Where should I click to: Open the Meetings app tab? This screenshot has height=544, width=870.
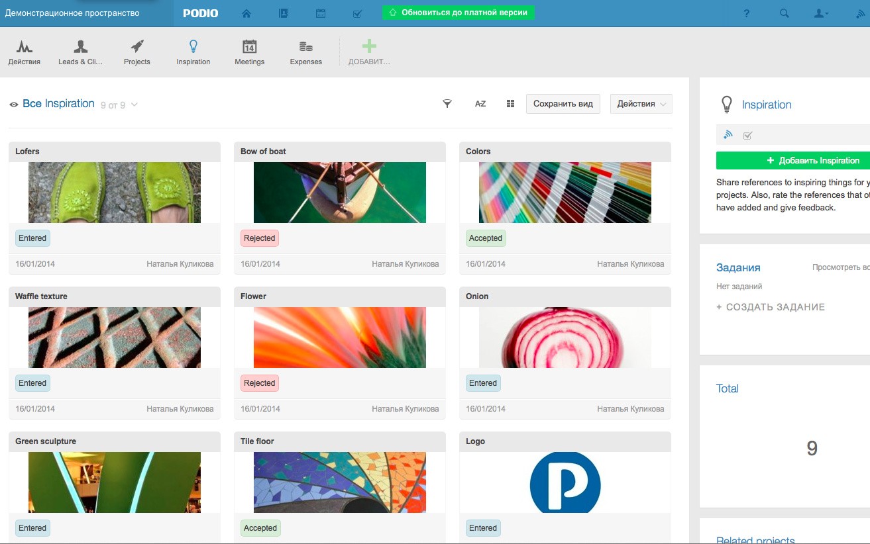[250, 52]
